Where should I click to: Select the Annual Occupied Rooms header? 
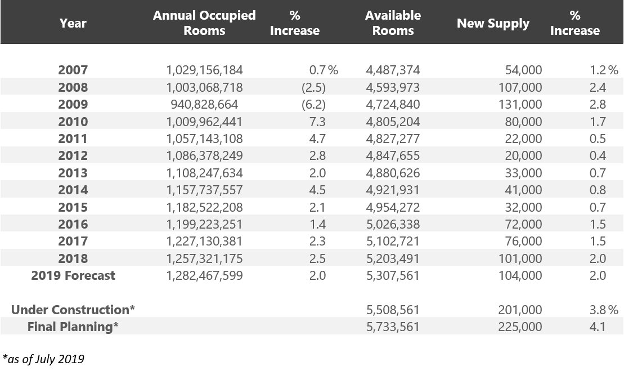point(204,23)
